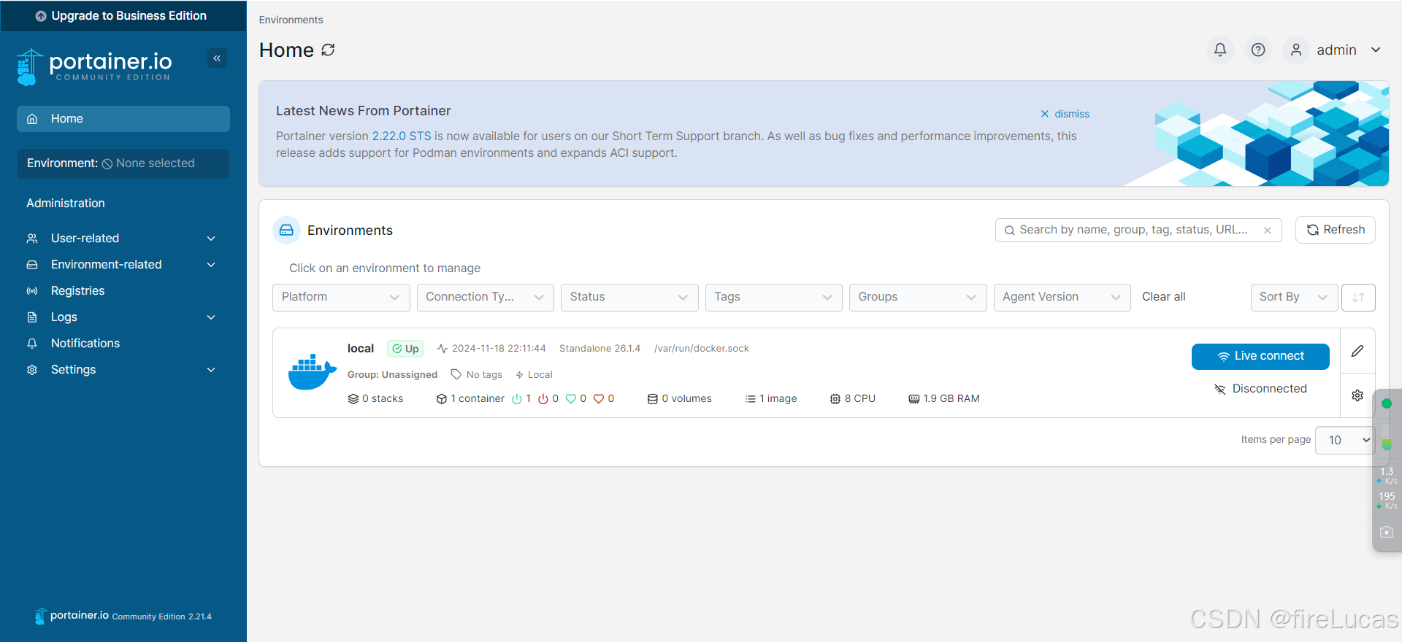Click Environment: None selected indicator
The image size is (1402, 642).
[x=123, y=163]
